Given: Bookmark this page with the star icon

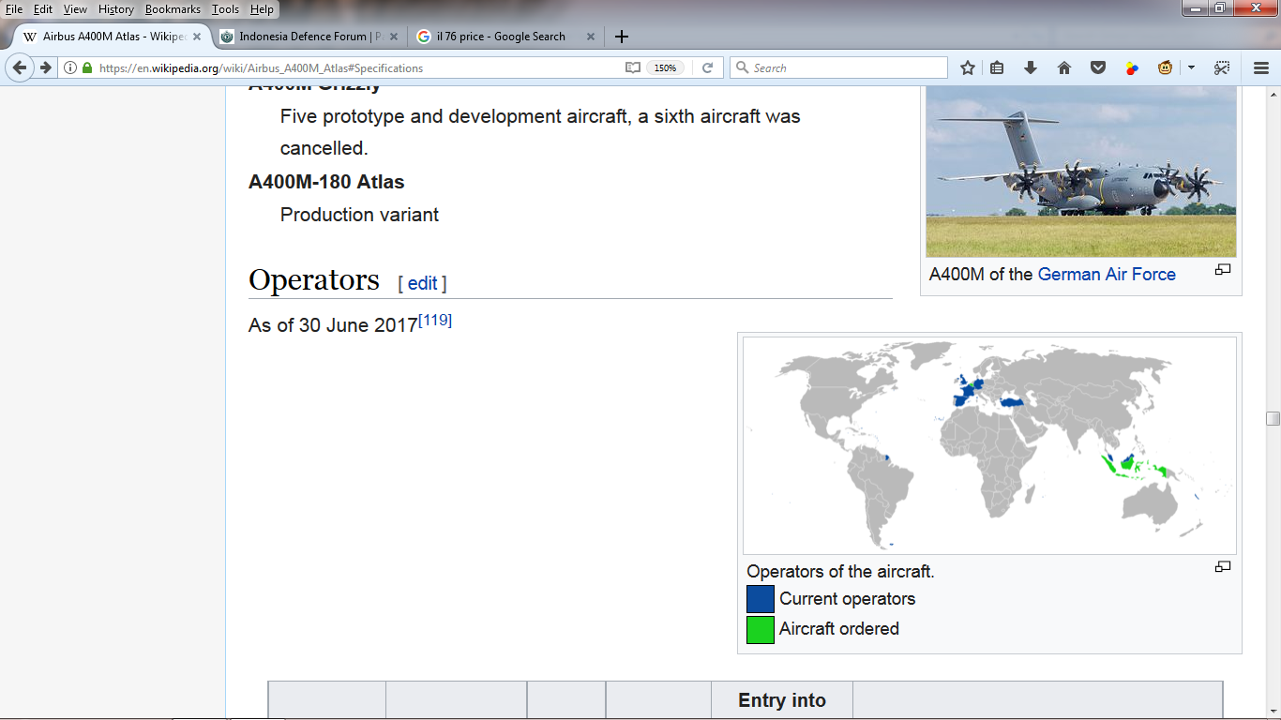Looking at the screenshot, I should pos(968,67).
